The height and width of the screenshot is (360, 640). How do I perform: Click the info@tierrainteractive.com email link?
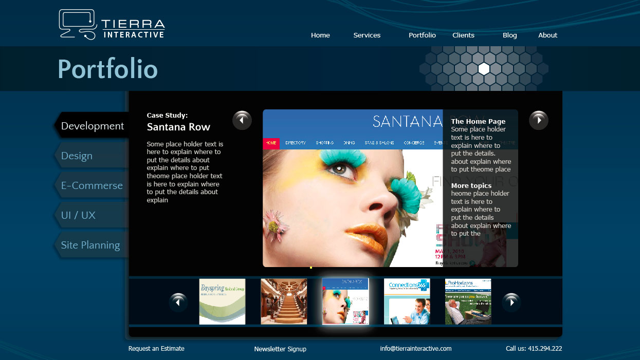click(x=416, y=349)
